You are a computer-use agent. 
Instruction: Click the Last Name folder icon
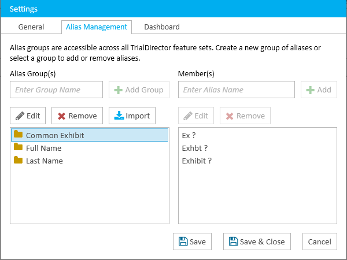(18, 160)
